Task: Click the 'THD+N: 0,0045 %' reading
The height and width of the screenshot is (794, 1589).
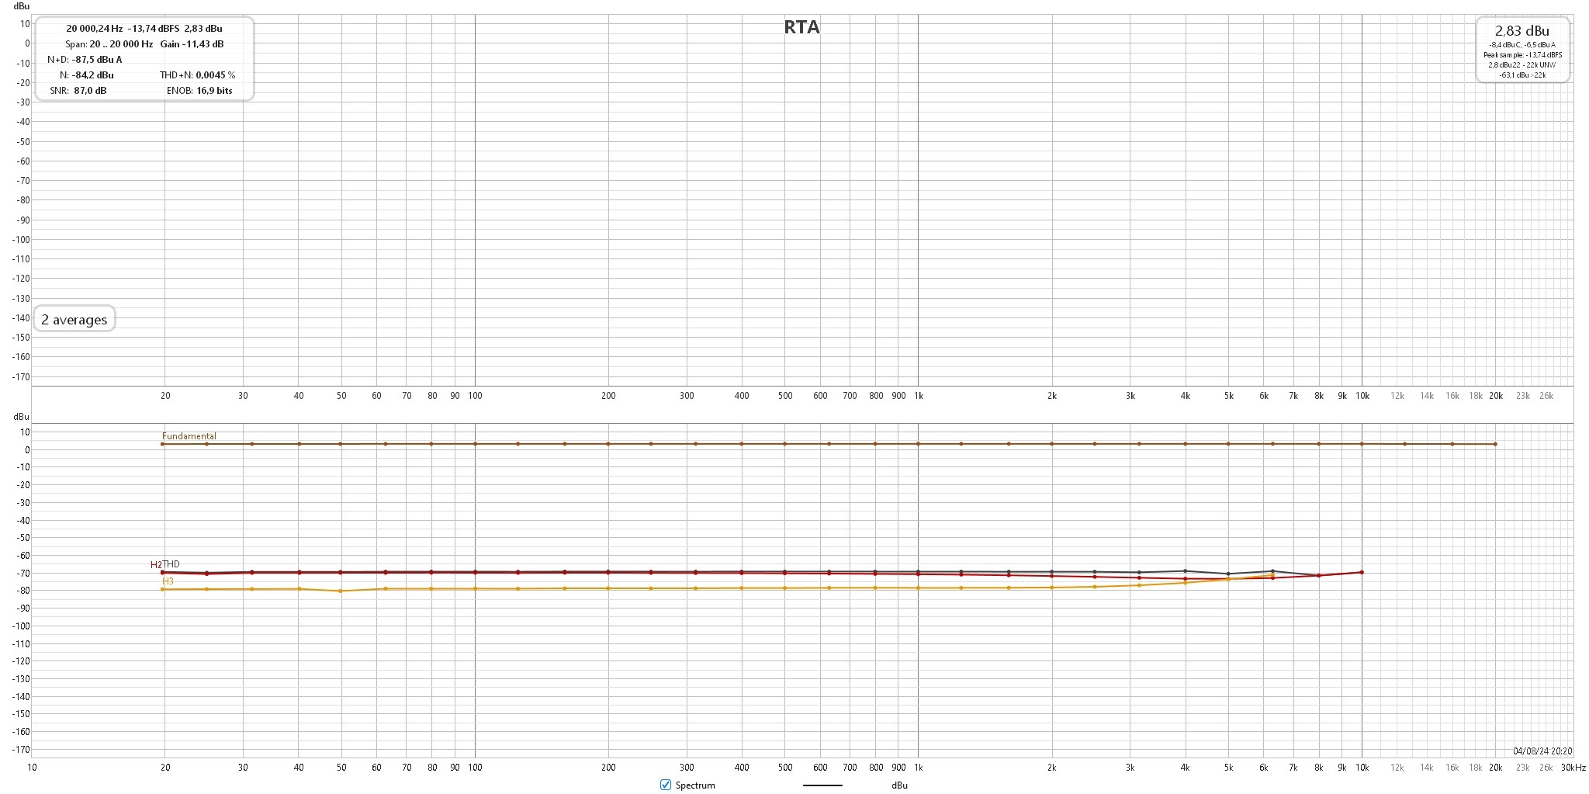Action: 197,75
